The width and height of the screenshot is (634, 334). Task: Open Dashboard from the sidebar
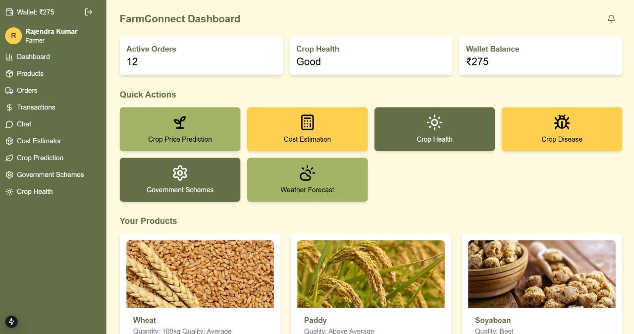click(x=33, y=56)
